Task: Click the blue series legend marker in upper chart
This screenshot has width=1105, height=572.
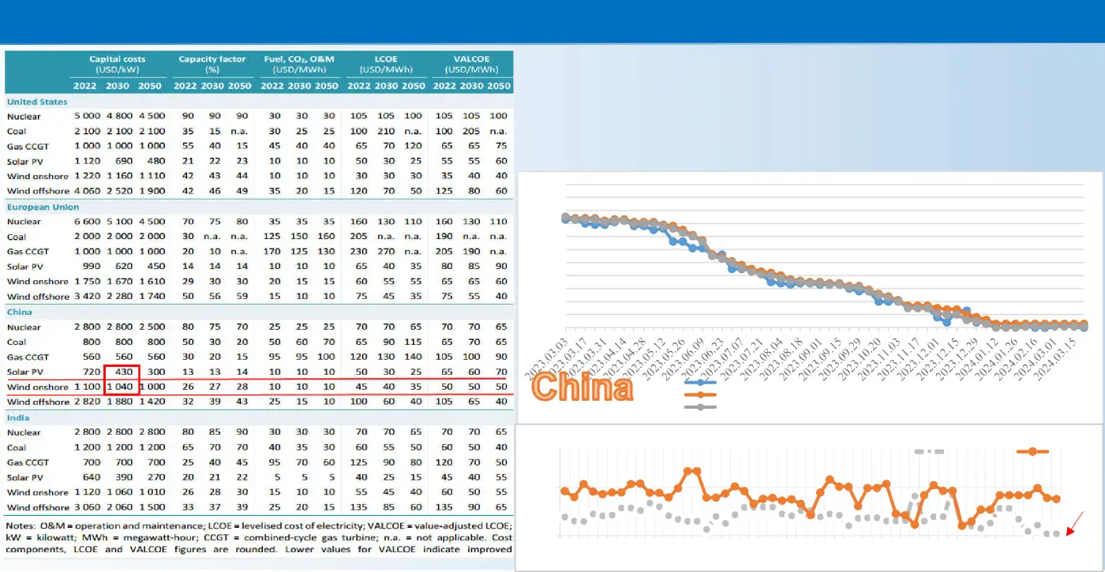Action: coord(700,382)
